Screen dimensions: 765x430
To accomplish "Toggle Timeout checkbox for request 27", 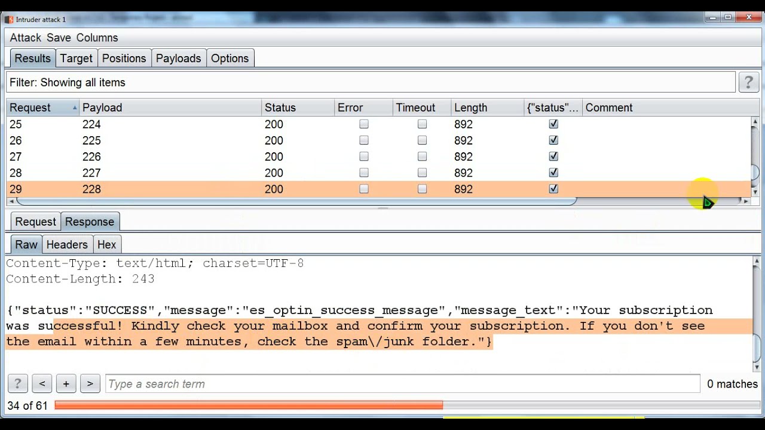I will pyautogui.click(x=422, y=156).
